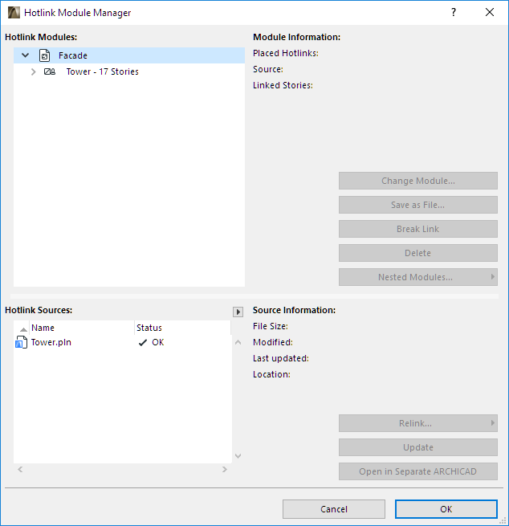Click the Save as File... button
The image size is (509, 526).
coord(417,205)
